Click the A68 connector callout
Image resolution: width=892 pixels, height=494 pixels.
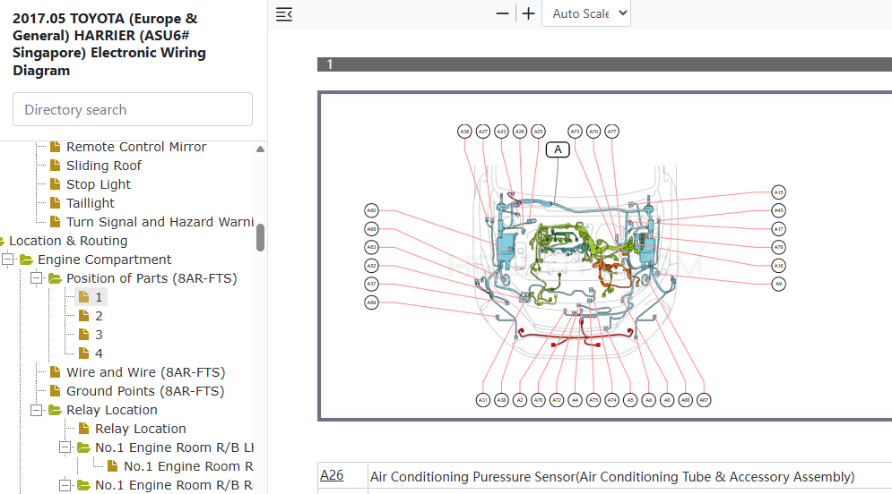(371, 229)
